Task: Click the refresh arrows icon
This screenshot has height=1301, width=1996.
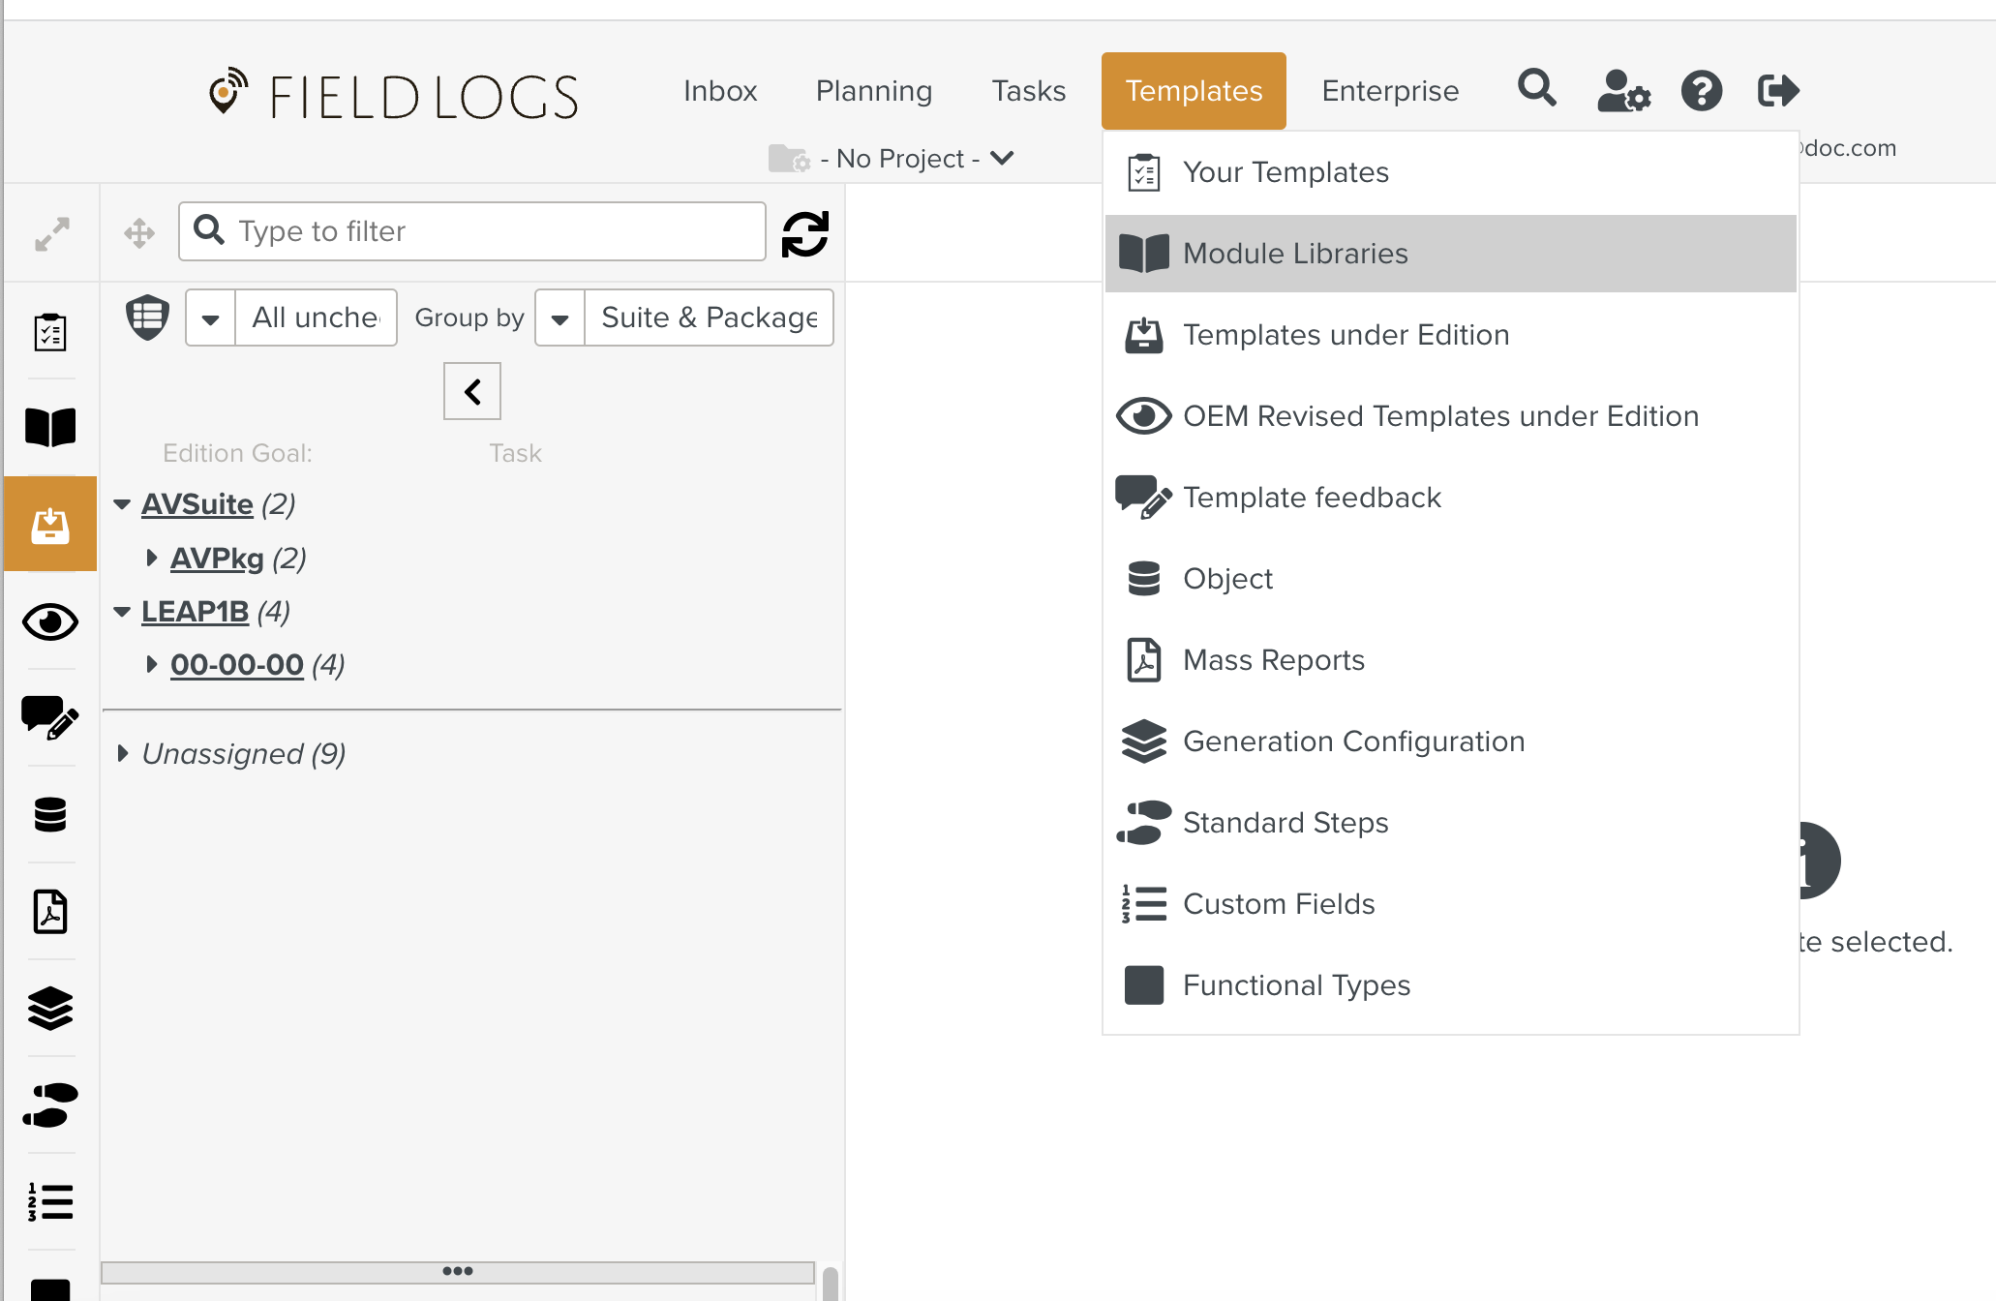Action: (x=804, y=232)
